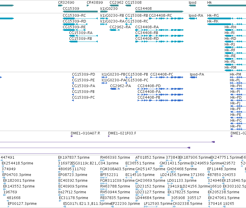Image resolution: width=246 pixels, height=208 pixels.
Task: Select protein CG15309-PD
Action: [x=84, y=74]
